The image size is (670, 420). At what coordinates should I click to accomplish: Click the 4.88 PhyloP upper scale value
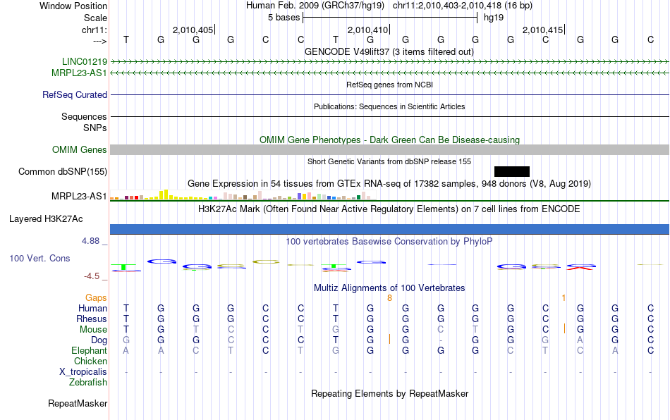point(90,241)
